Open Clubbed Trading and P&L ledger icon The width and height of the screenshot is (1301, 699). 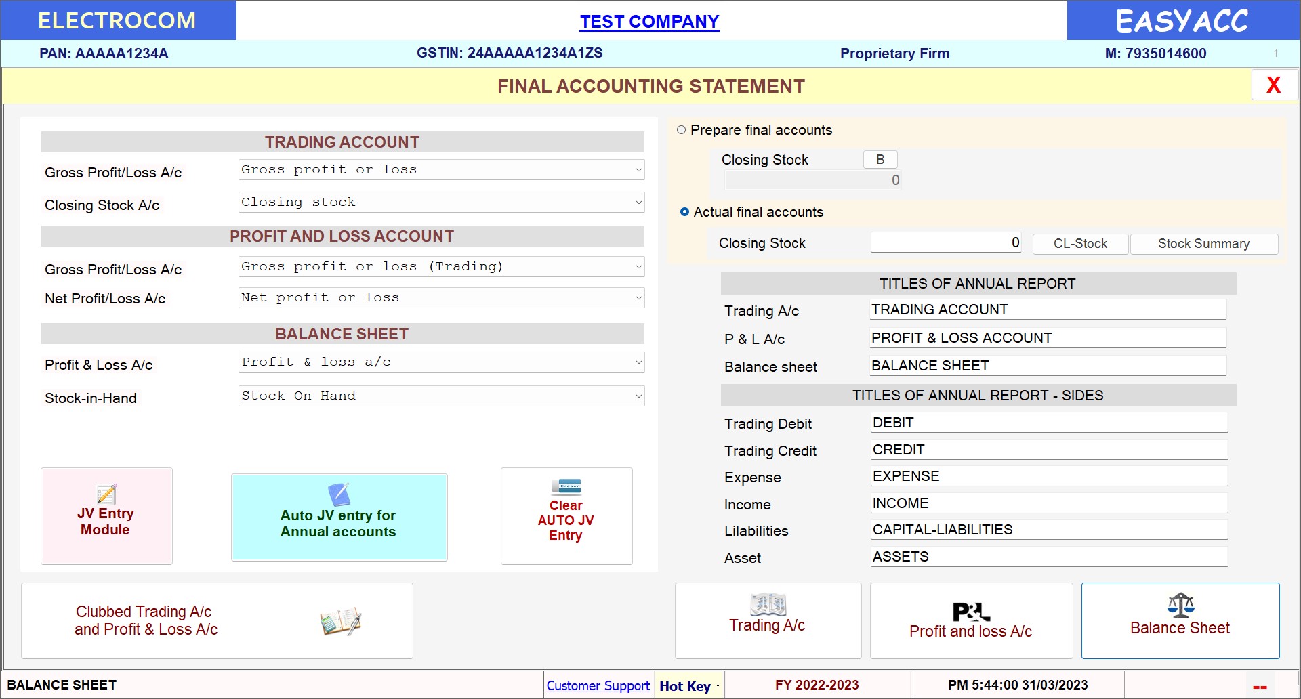340,621
